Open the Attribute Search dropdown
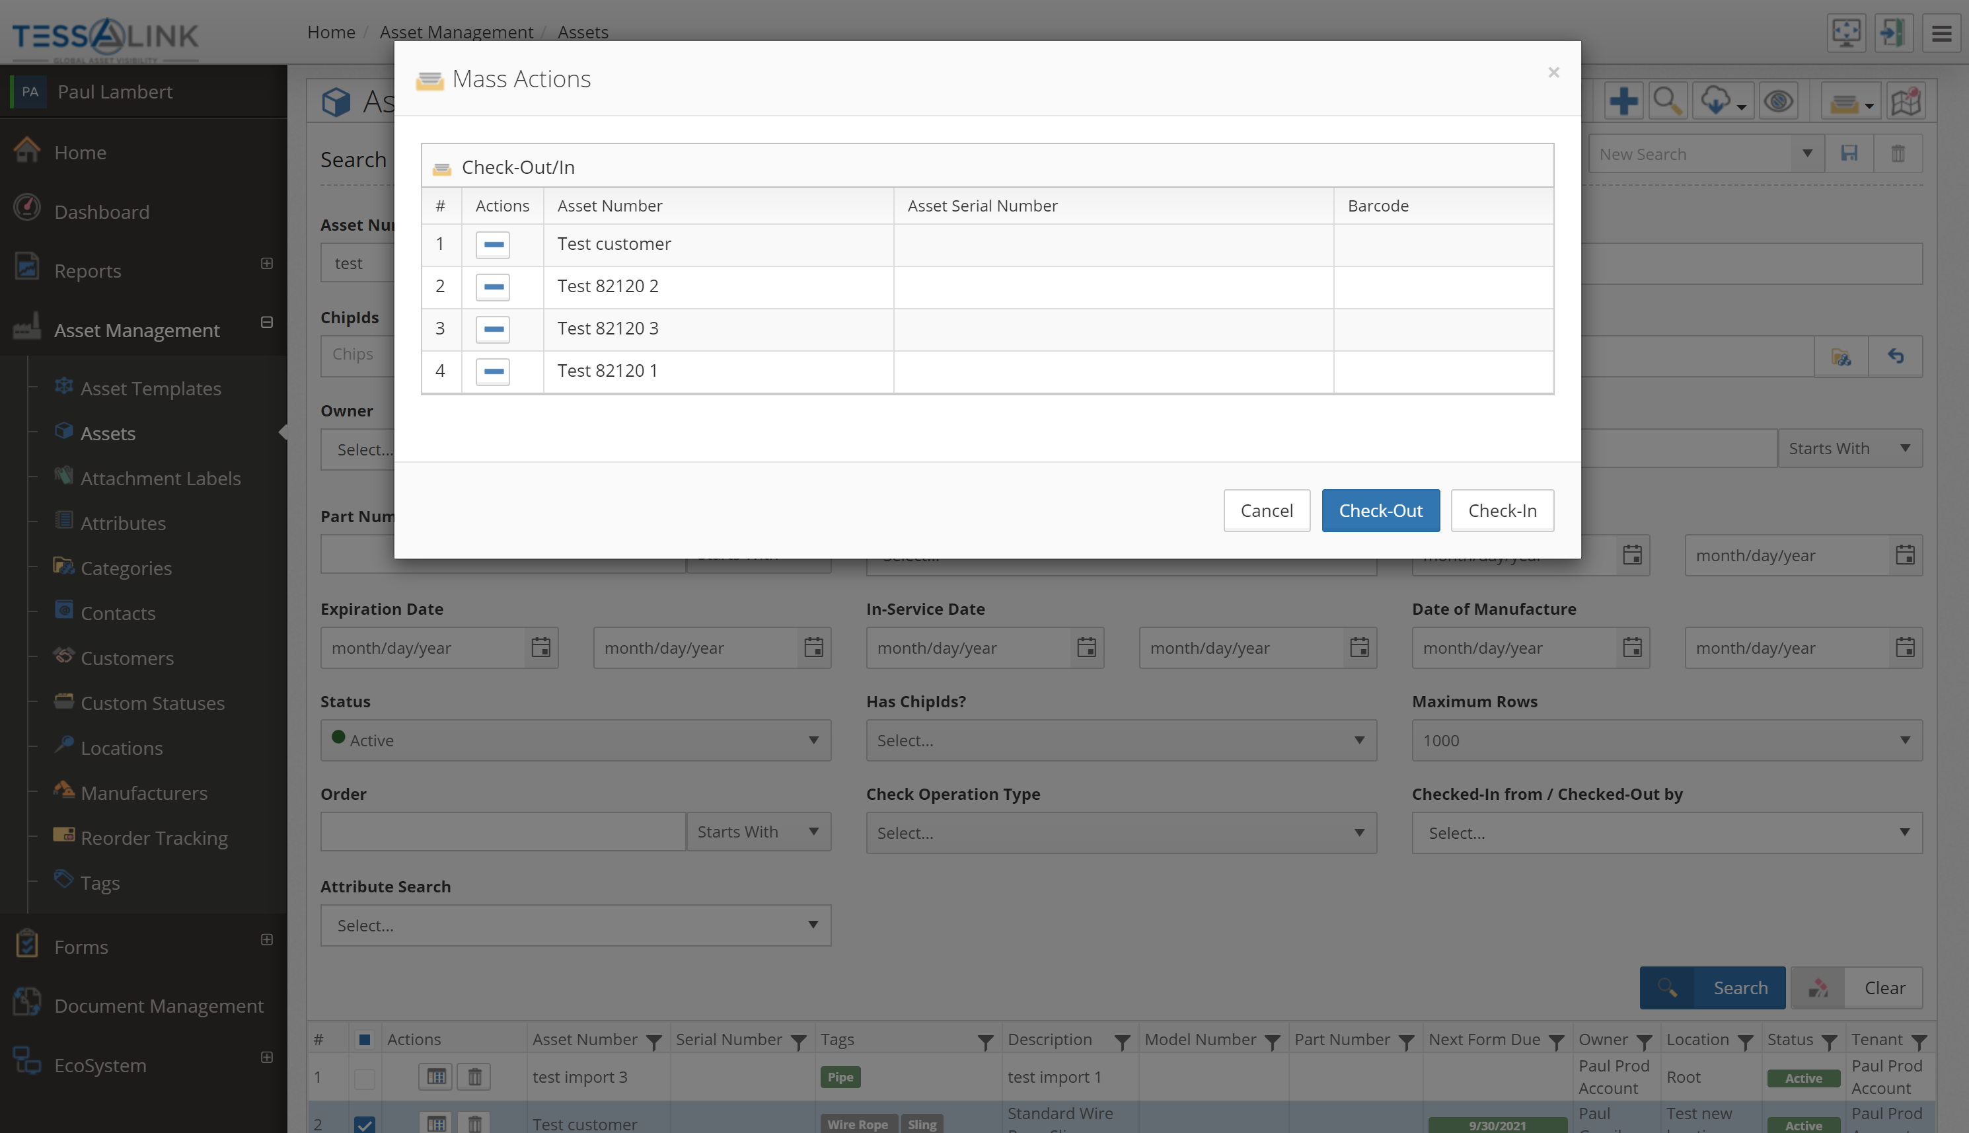 point(576,925)
